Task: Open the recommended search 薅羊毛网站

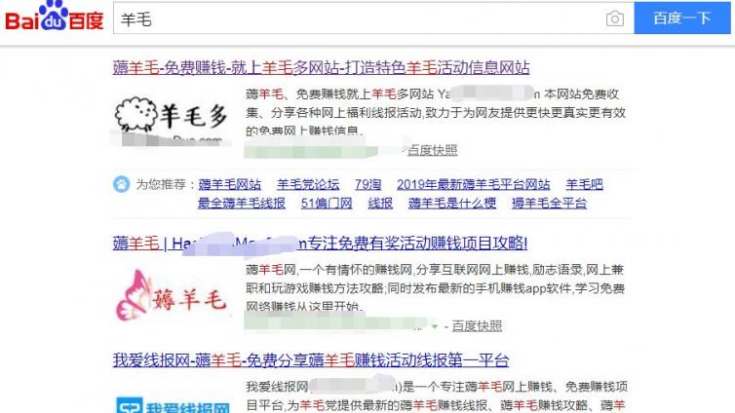Action: (230, 184)
